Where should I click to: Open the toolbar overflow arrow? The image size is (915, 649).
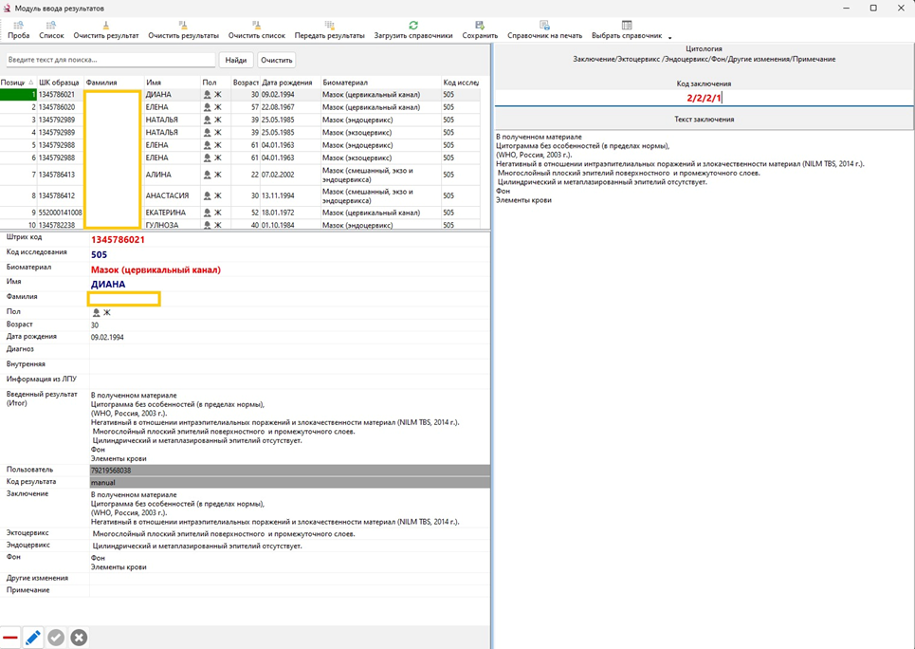coord(670,37)
